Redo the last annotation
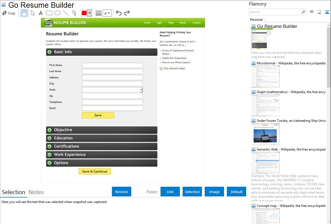Screen dimensions: 331x224 coord(127,13)
